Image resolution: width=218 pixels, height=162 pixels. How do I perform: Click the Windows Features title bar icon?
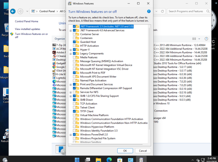(70, 3)
